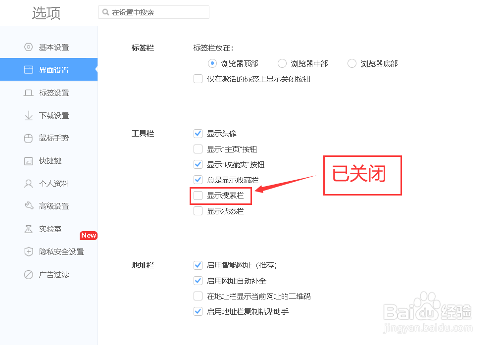This screenshot has width=500, height=345.
Task: Enable the 显示"主页"按钮 checkbox
Action: (198, 149)
